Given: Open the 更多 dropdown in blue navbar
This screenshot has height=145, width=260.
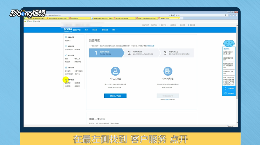Looking at the screenshot, I should tap(115, 30).
